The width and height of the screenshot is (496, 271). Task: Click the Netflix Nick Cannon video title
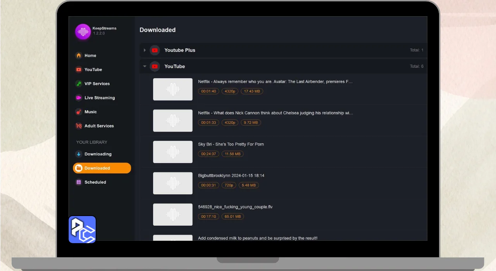click(x=276, y=113)
